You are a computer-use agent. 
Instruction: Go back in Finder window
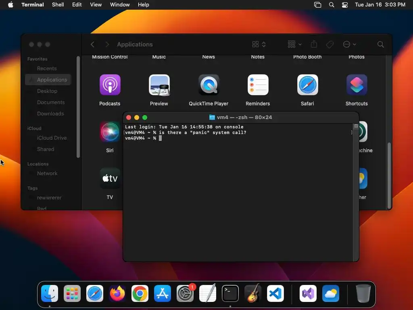[x=92, y=44]
